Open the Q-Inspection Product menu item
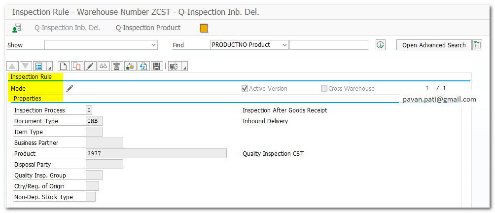The height and width of the screenshot is (213, 495). 148,28
